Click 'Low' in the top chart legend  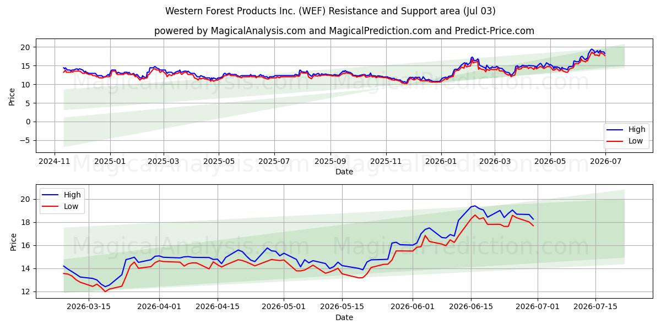[x=636, y=141]
